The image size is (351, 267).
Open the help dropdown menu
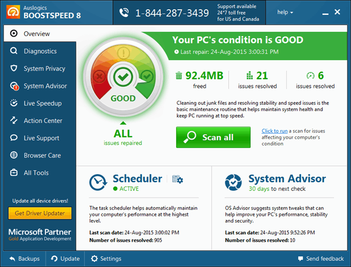(x=285, y=12)
